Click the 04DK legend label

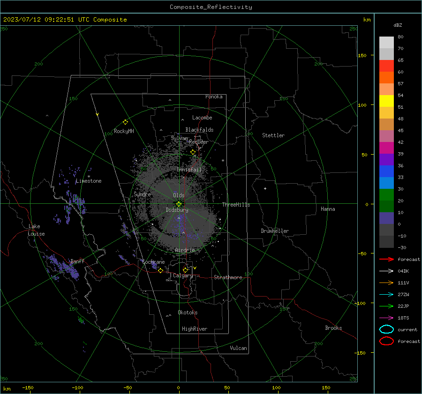tap(403, 271)
